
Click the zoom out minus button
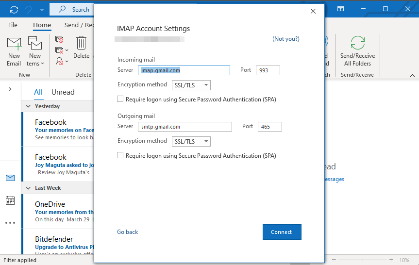tap(334, 260)
